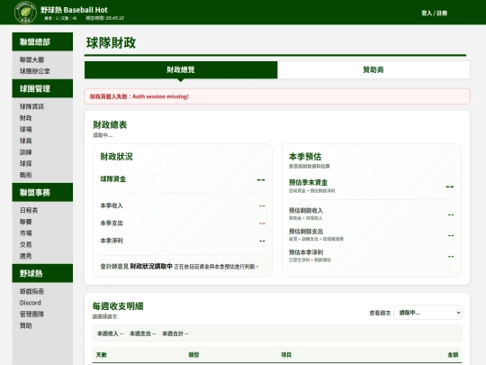Open 聯賽 in the sidebar
This screenshot has height=365, width=486.
[26, 222]
